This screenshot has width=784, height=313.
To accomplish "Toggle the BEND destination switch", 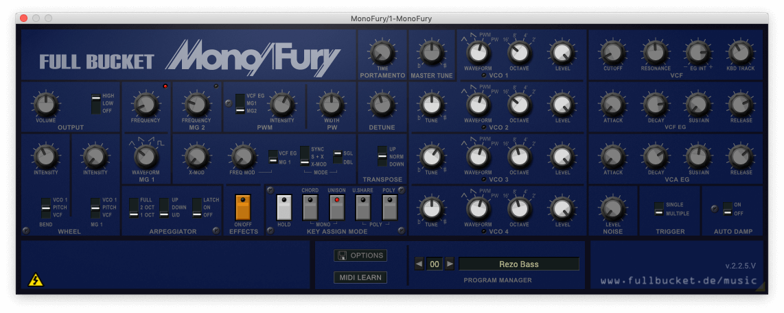I will pyautogui.click(x=46, y=207).
